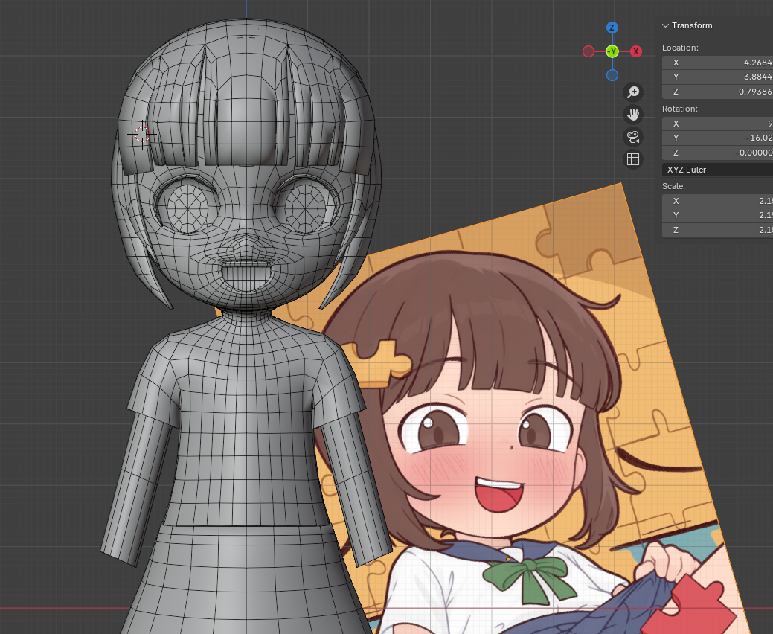Click the negative Z axis gizmo circle

(612, 75)
